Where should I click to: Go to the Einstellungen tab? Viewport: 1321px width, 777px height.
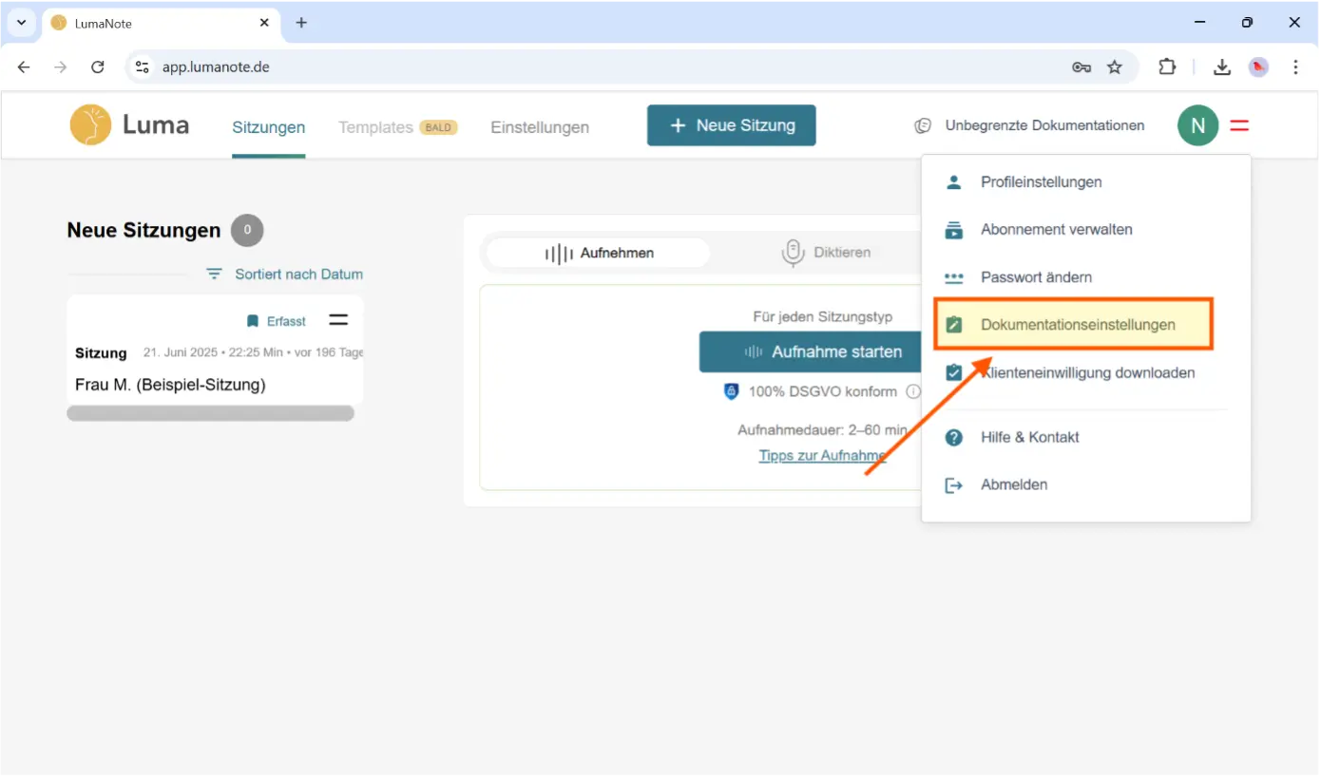540,127
